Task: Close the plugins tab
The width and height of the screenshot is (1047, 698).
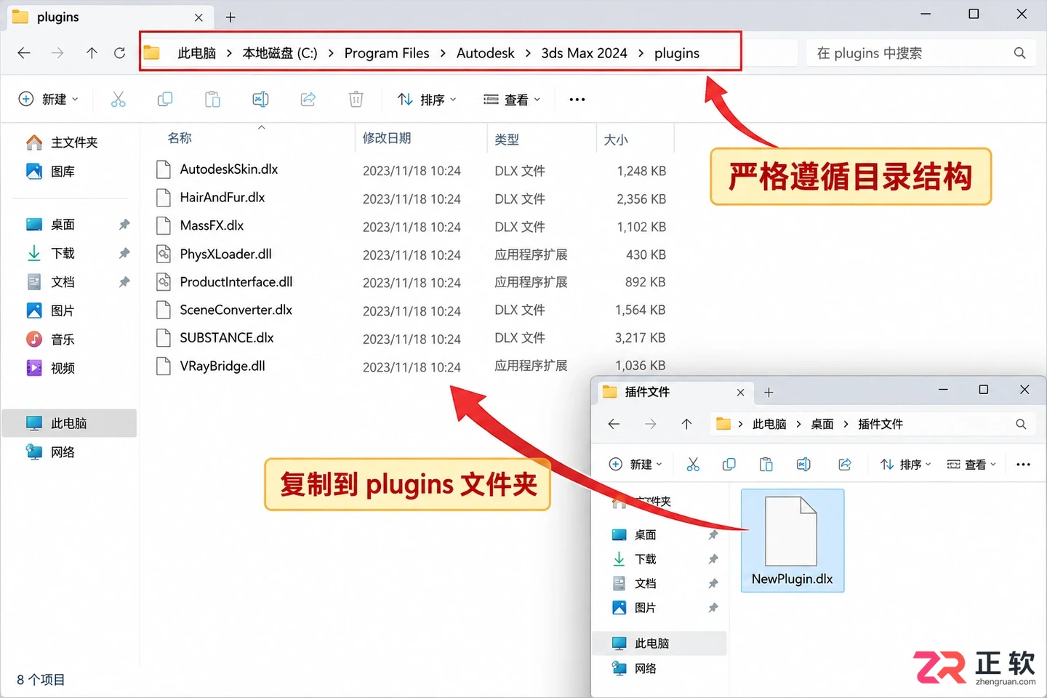Action: coord(198,17)
